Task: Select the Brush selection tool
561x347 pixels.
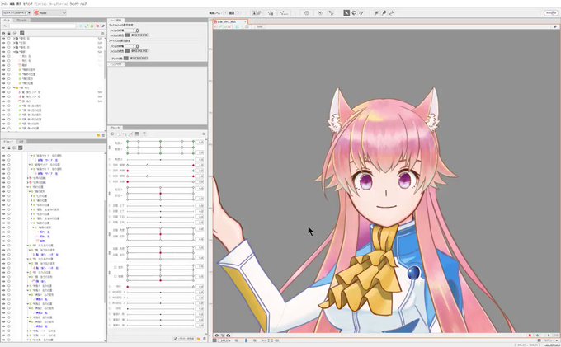Action: (x=361, y=13)
